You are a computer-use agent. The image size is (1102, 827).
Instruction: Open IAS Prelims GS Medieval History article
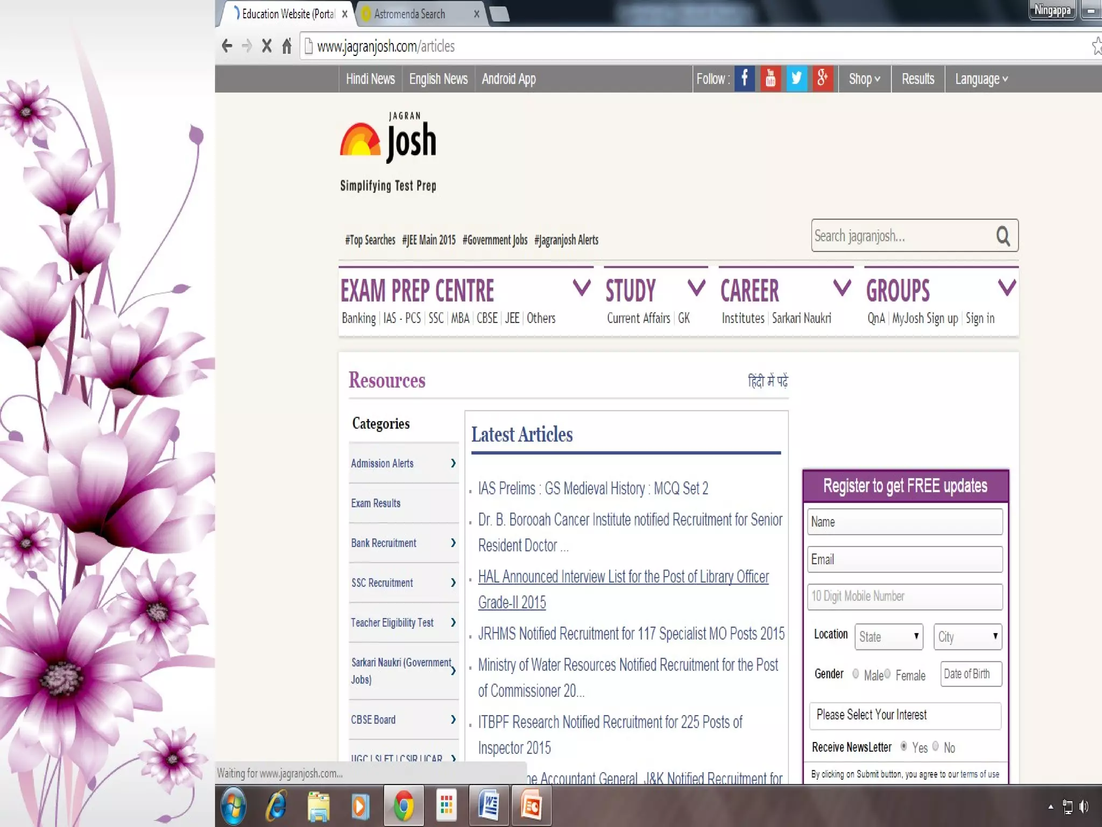pyautogui.click(x=593, y=488)
